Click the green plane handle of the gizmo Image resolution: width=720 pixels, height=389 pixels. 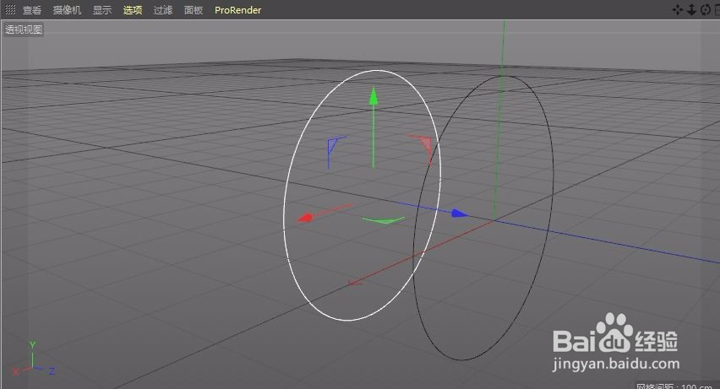(x=384, y=220)
